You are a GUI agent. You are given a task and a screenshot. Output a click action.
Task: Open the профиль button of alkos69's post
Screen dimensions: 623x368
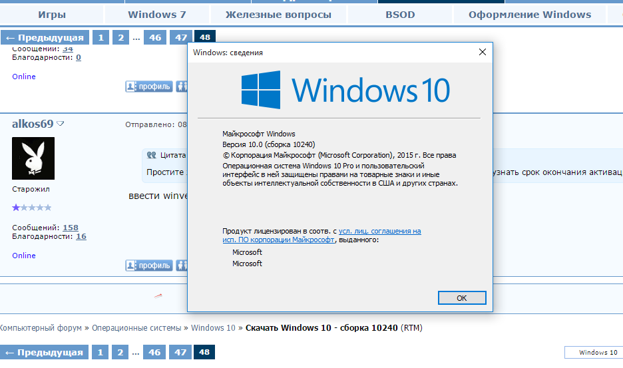(x=149, y=266)
